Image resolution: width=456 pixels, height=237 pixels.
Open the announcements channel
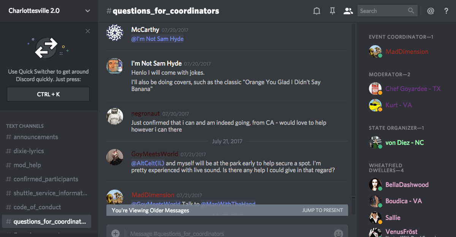pyautogui.click(x=36, y=137)
